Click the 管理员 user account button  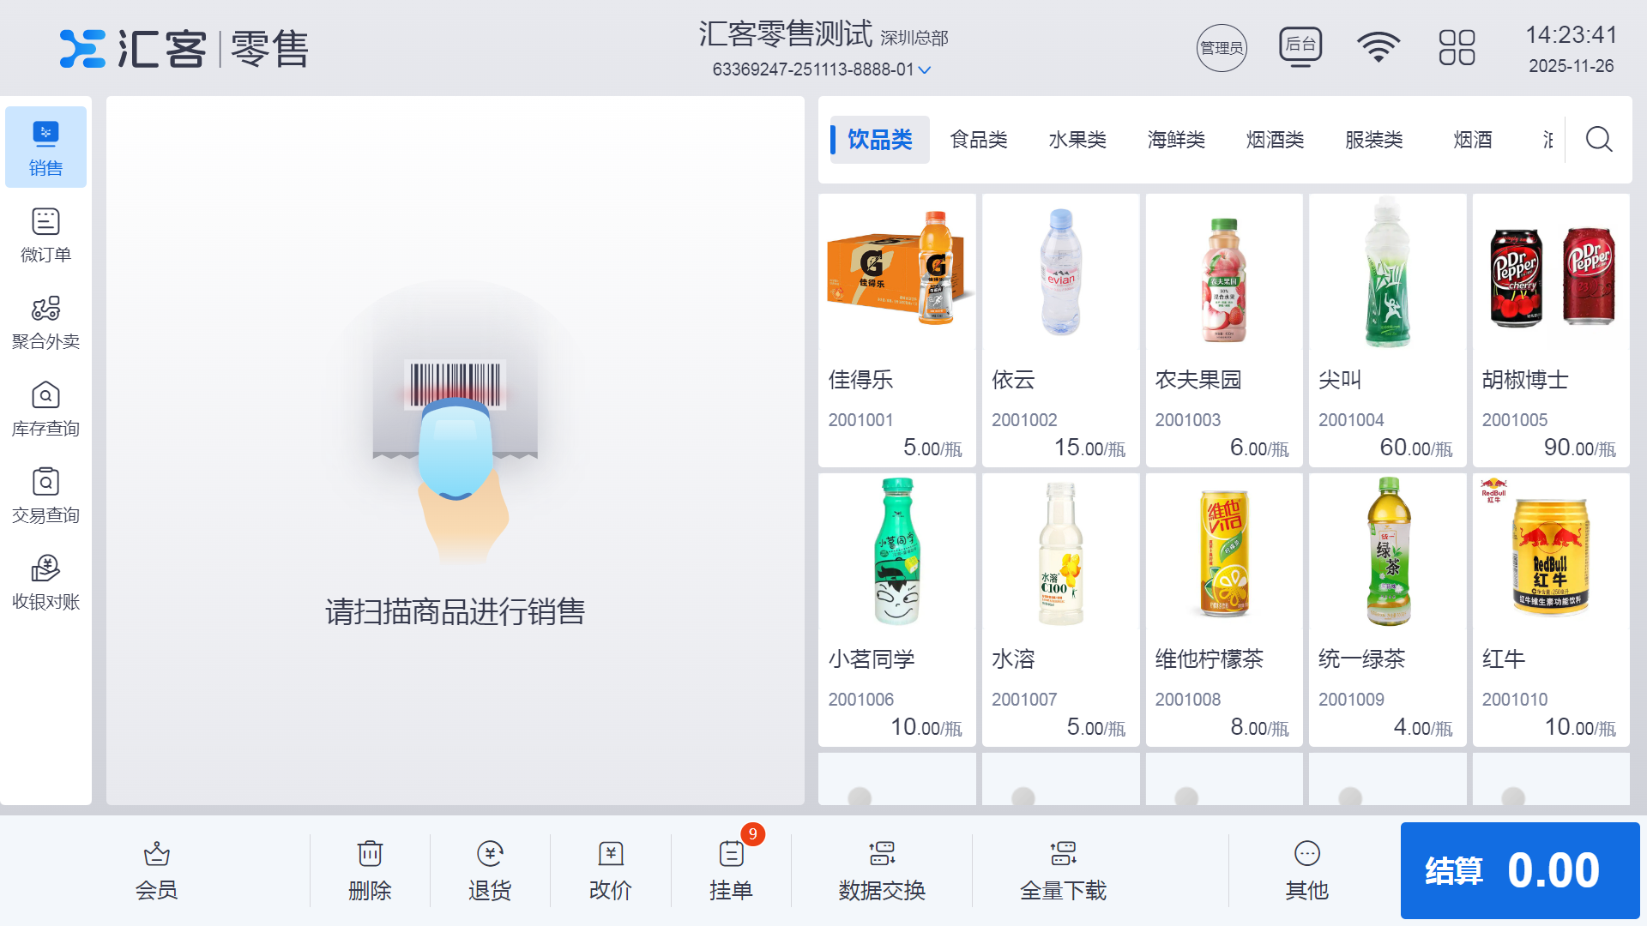pyautogui.click(x=1222, y=48)
